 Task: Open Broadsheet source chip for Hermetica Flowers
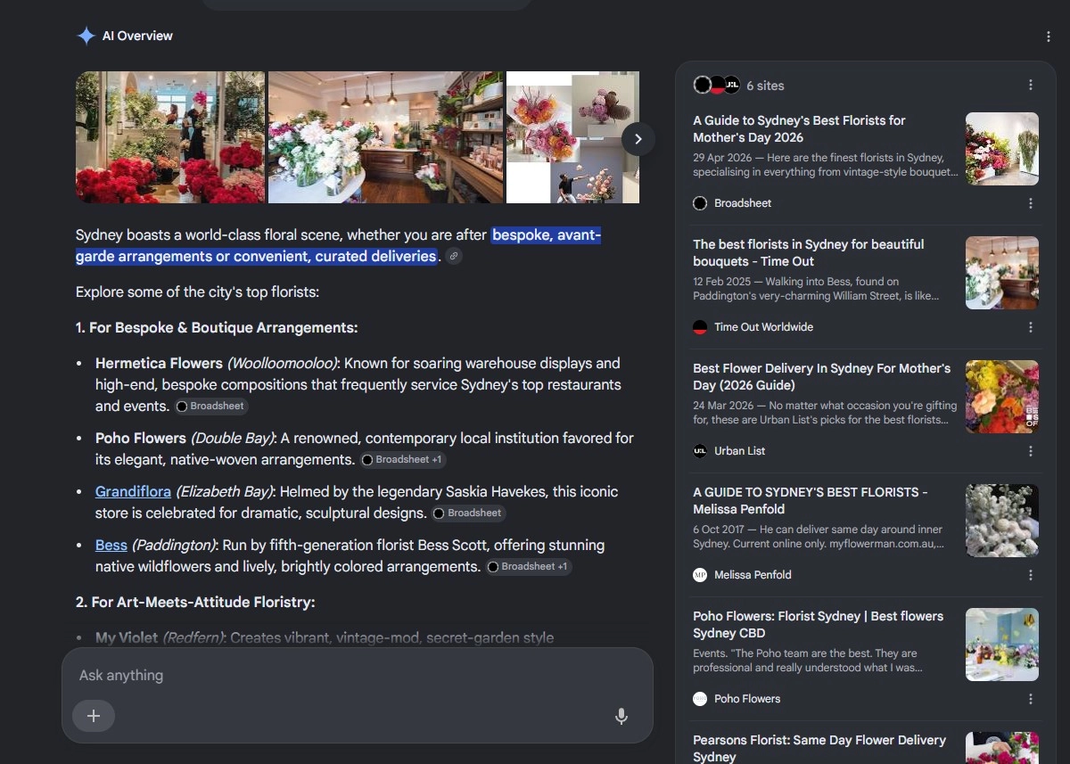click(x=210, y=406)
